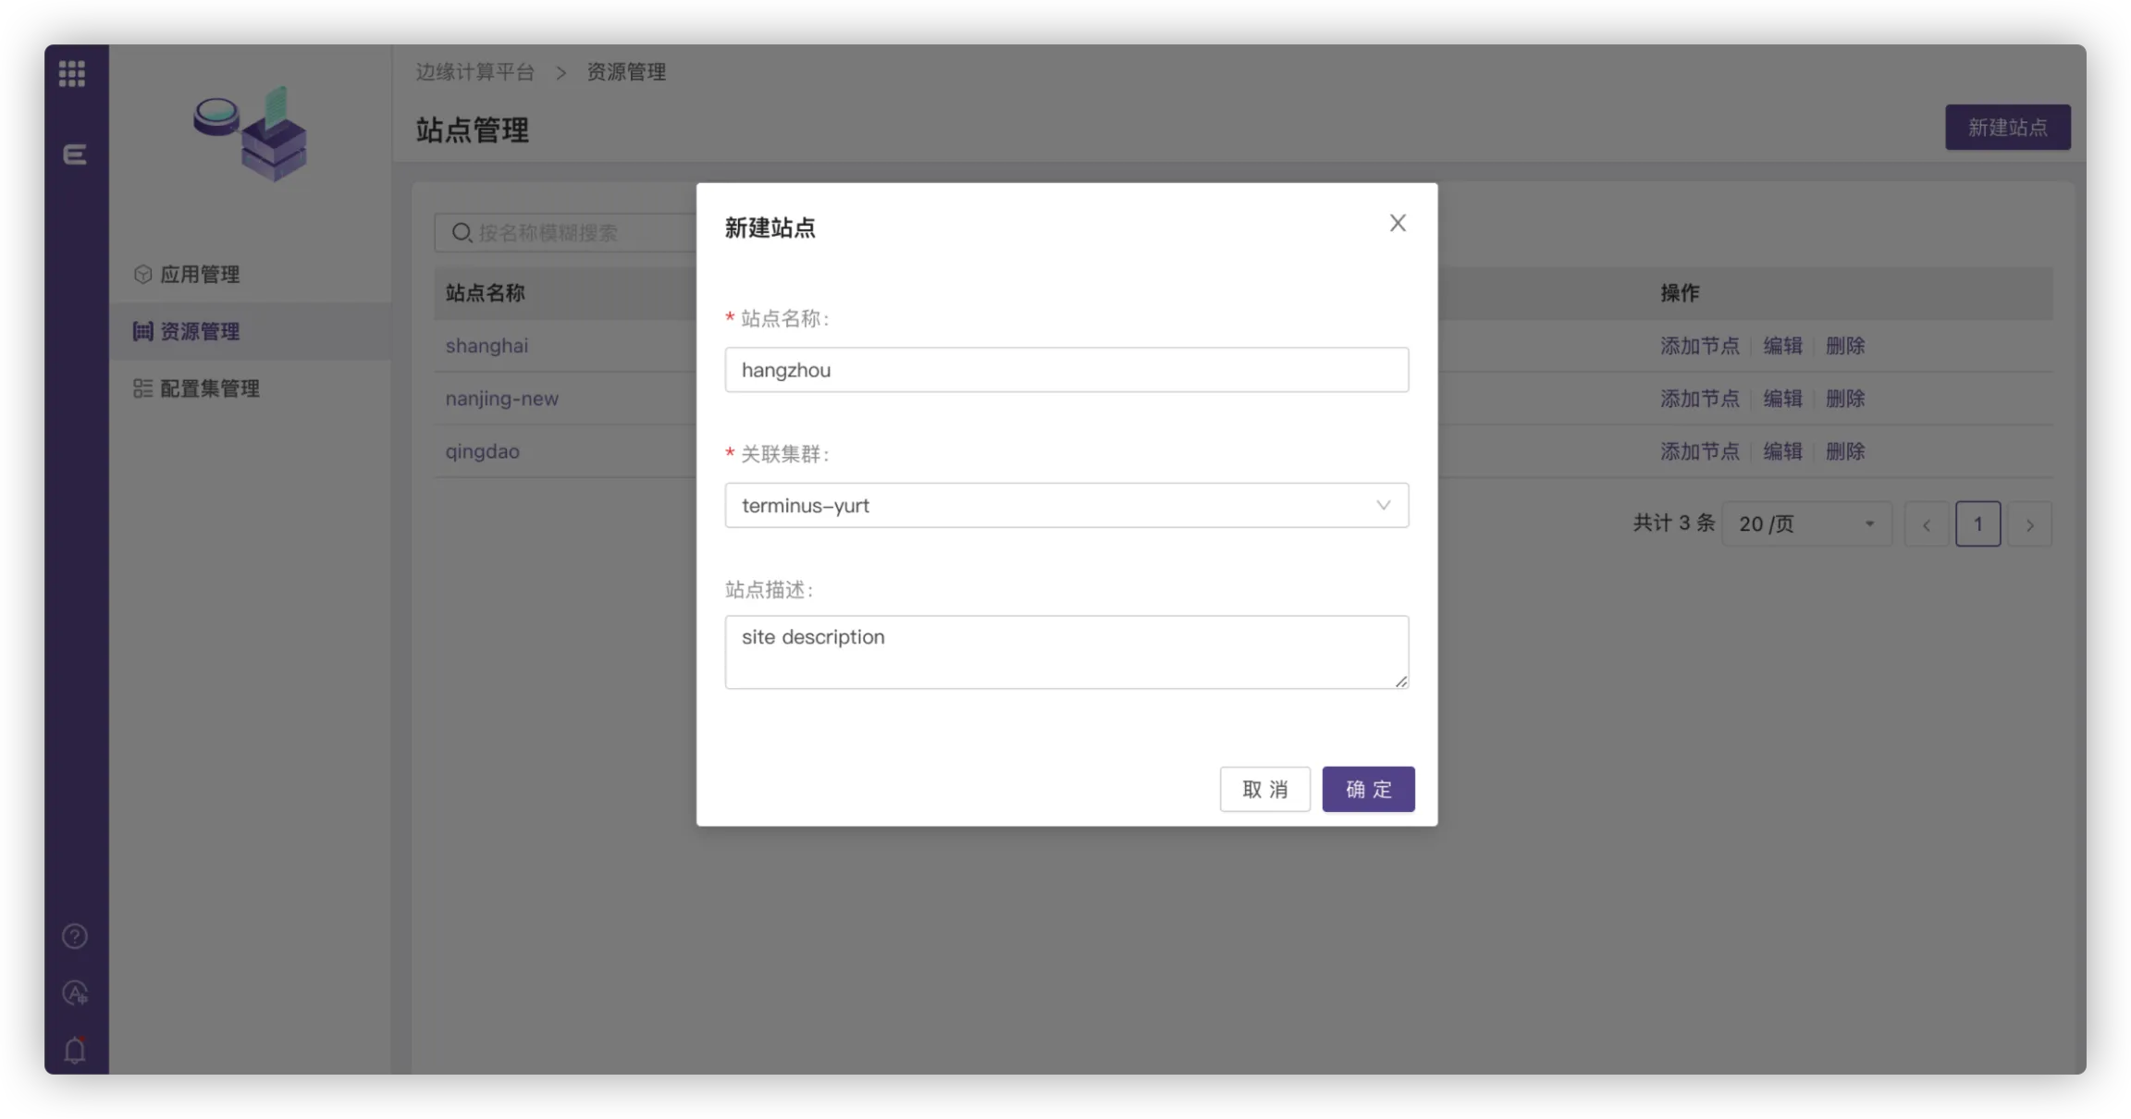2131x1119 pixels.
Task: Click the E logo sidebar icon
Action: (75, 154)
